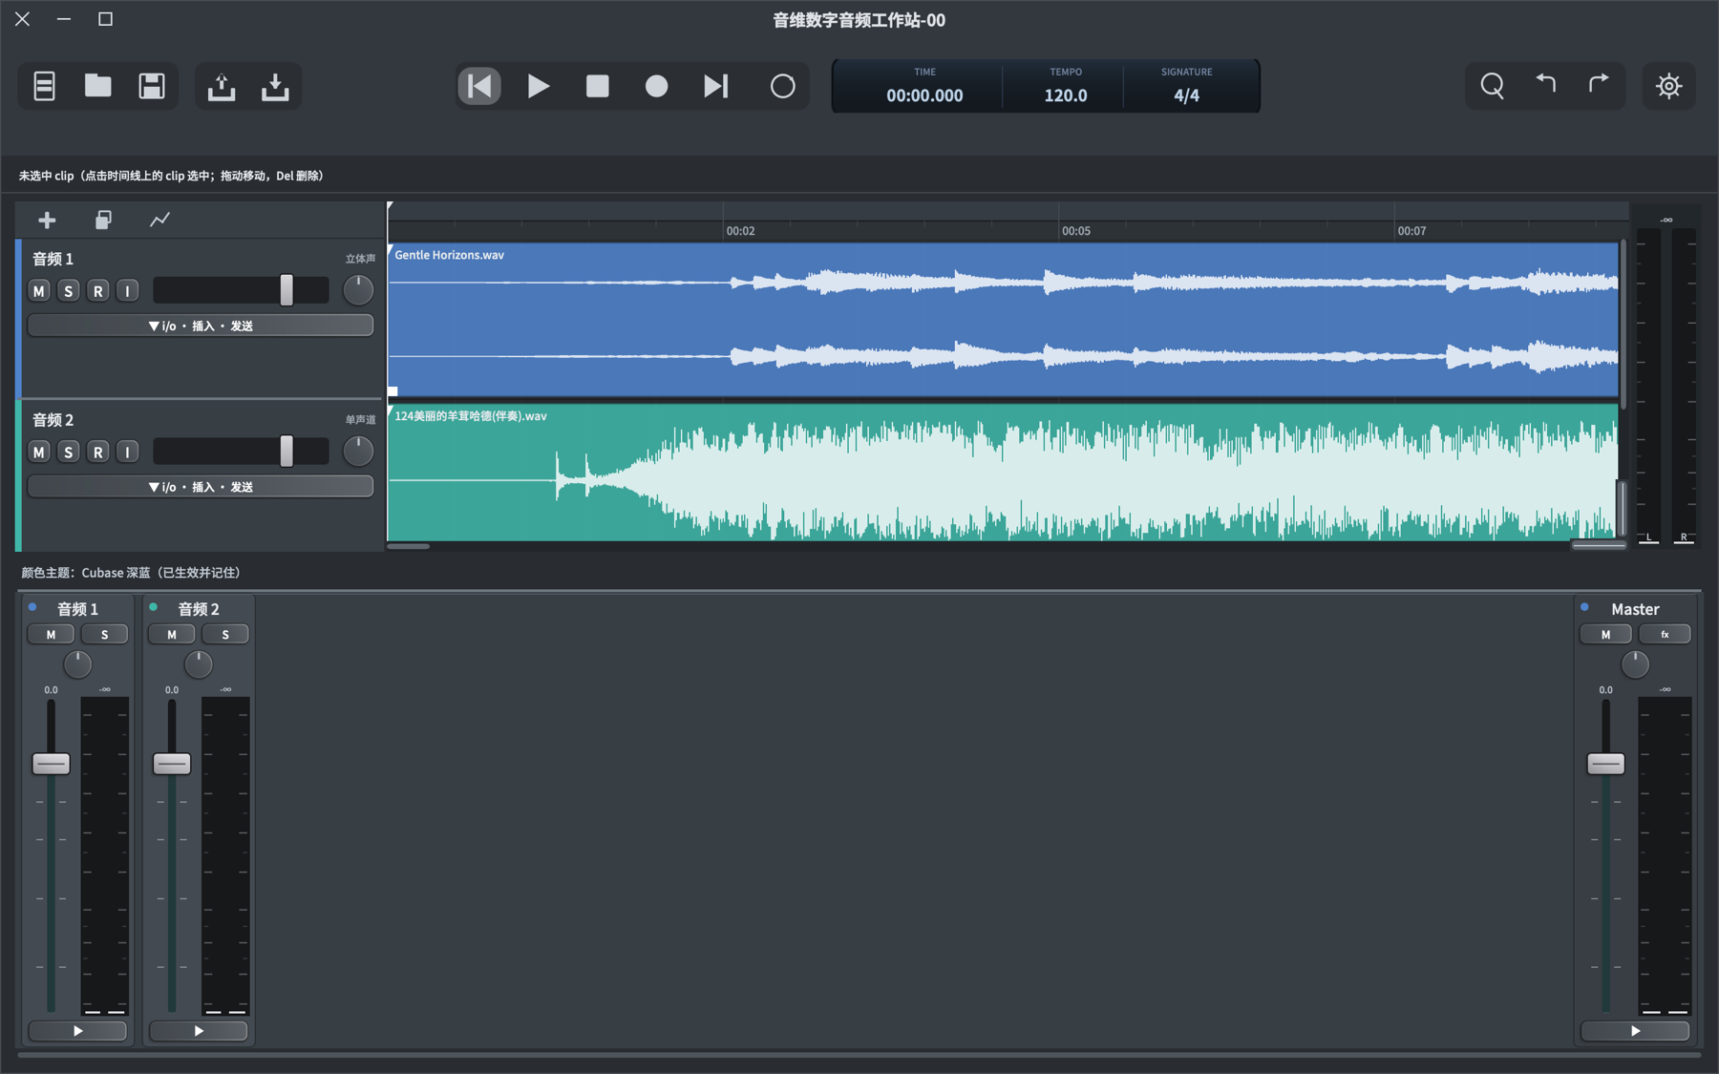
Task: Toggle record arm on 音频 1
Action: (x=98, y=291)
